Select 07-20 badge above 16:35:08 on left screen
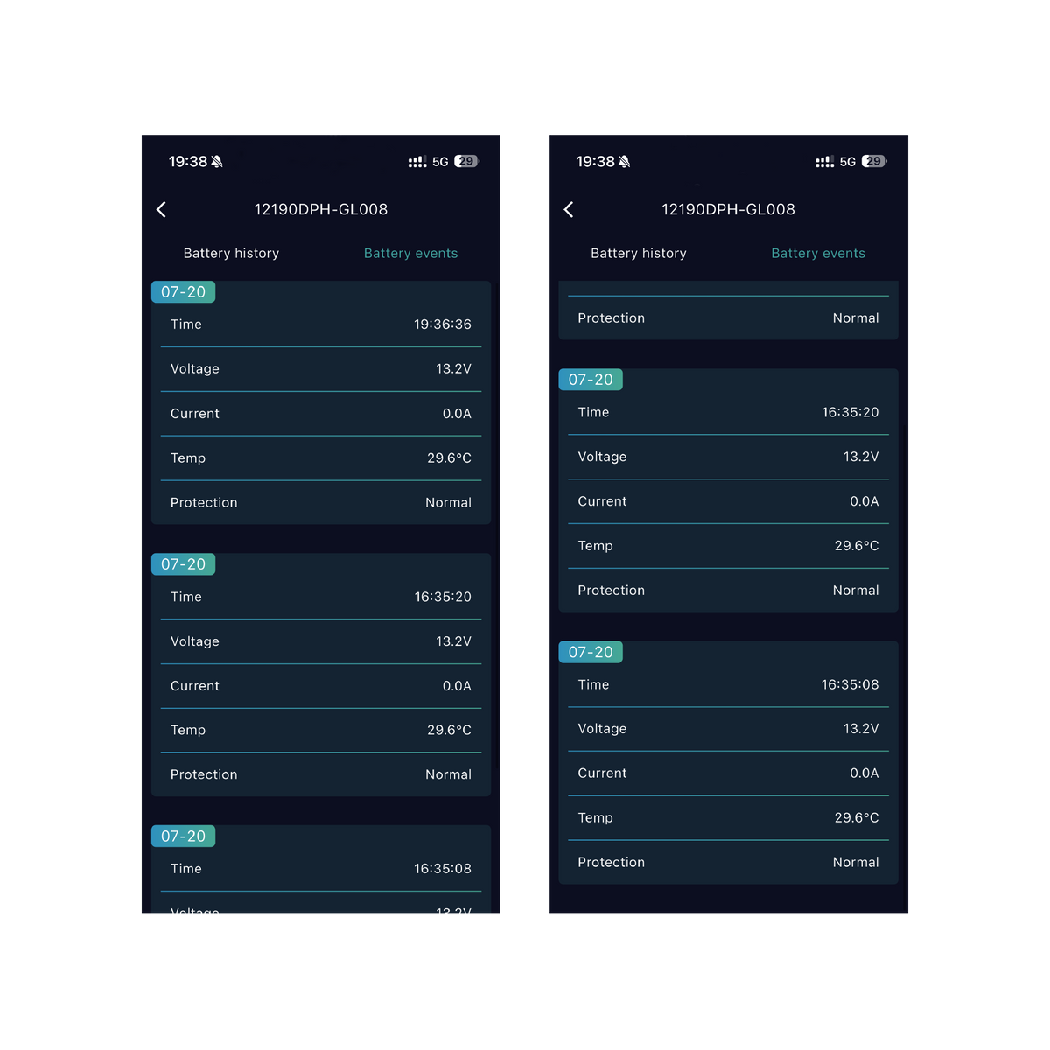 pyautogui.click(x=184, y=836)
